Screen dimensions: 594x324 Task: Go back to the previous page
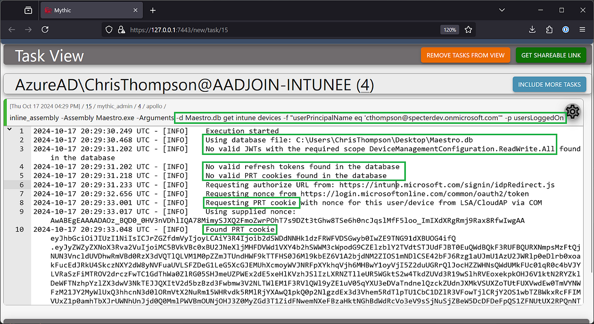click(x=12, y=30)
